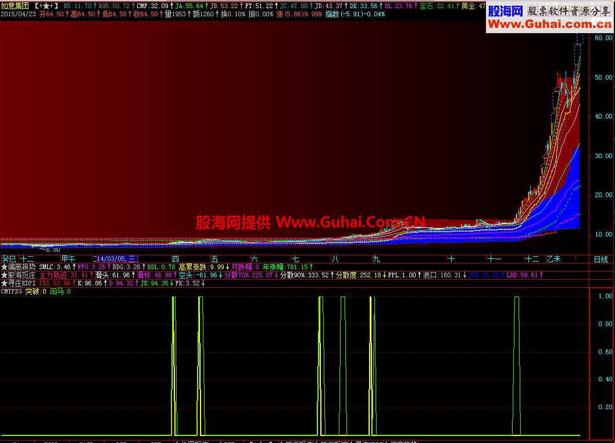Viewport: 615px width, 443px height.
Task: Click the star icon before 偏离趋势 panel
Action: click(x=5, y=268)
